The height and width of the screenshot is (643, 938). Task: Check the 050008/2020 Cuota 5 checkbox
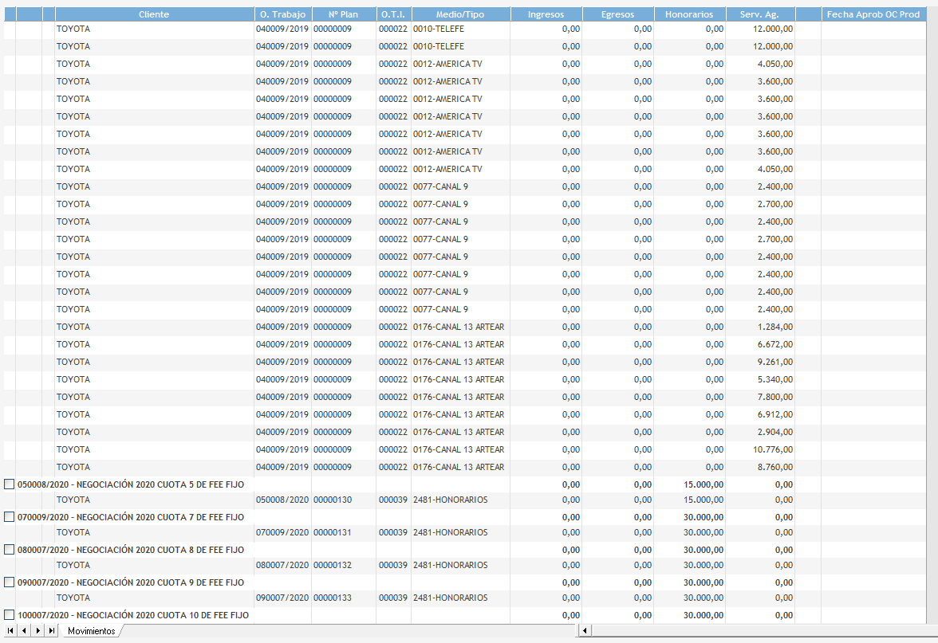[x=10, y=484]
